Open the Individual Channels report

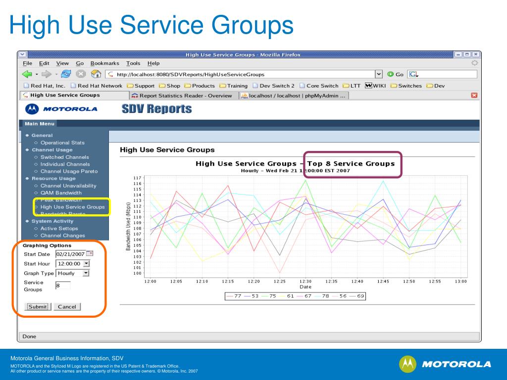pyautogui.click(x=65, y=164)
